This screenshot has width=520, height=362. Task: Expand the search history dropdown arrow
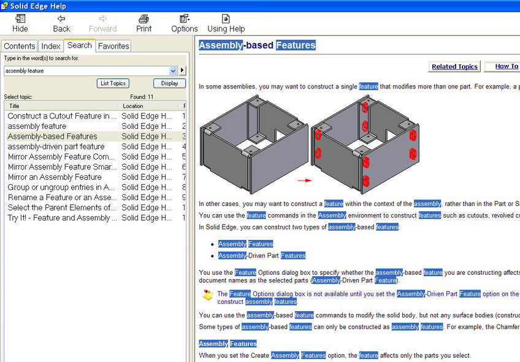point(173,71)
